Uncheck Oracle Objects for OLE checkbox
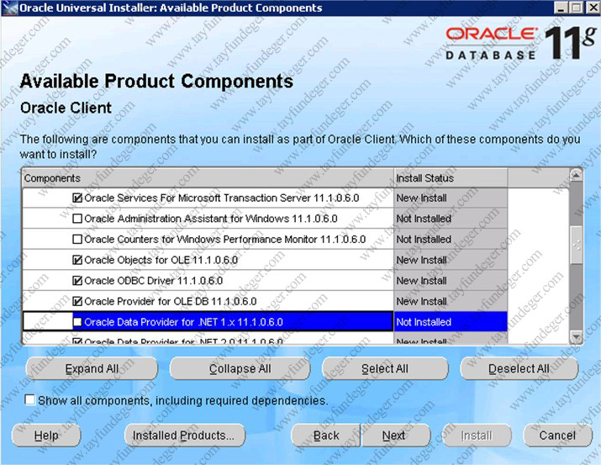The height and width of the screenshot is (465, 601). 77,261
